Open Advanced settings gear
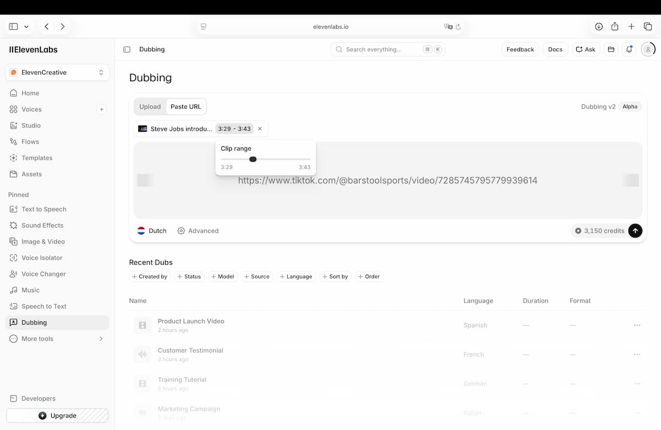The height and width of the screenshot is (430, 661). click(198, 231)
